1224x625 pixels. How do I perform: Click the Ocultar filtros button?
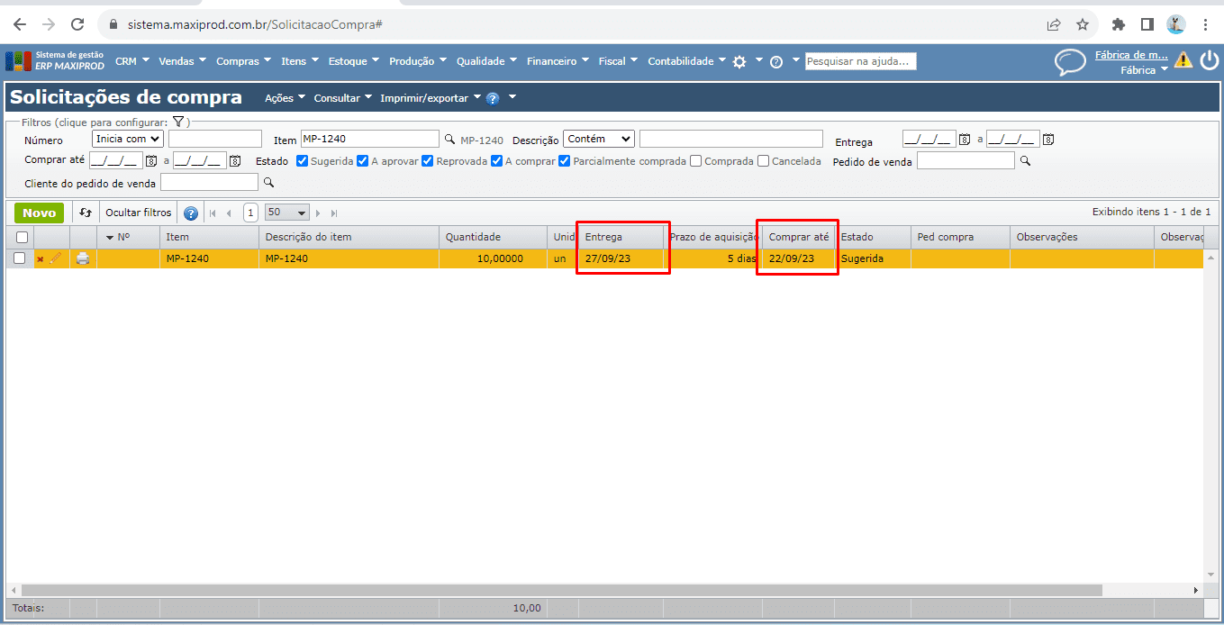(138, 213)
